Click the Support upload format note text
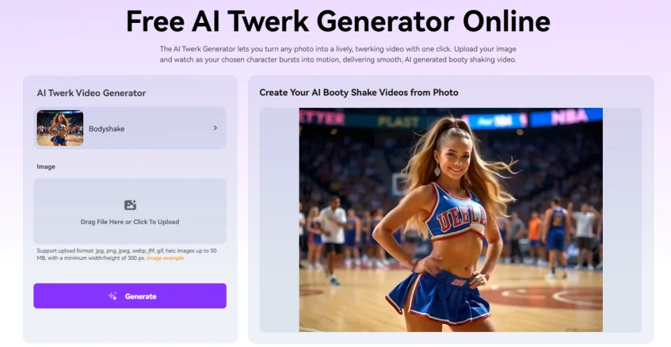The width and height of the screenshot is (671, 347). pyautogui.click(x=126, y=254)
